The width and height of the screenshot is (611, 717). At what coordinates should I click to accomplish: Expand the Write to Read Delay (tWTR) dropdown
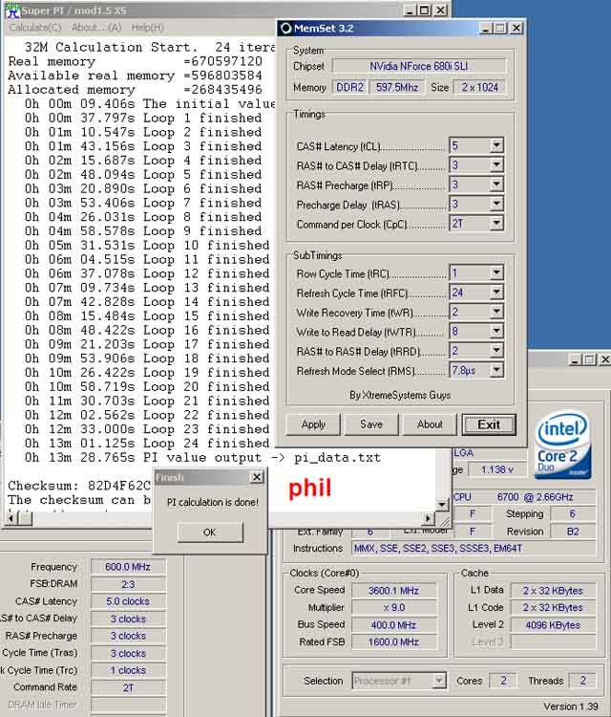[x=495, y=331]
